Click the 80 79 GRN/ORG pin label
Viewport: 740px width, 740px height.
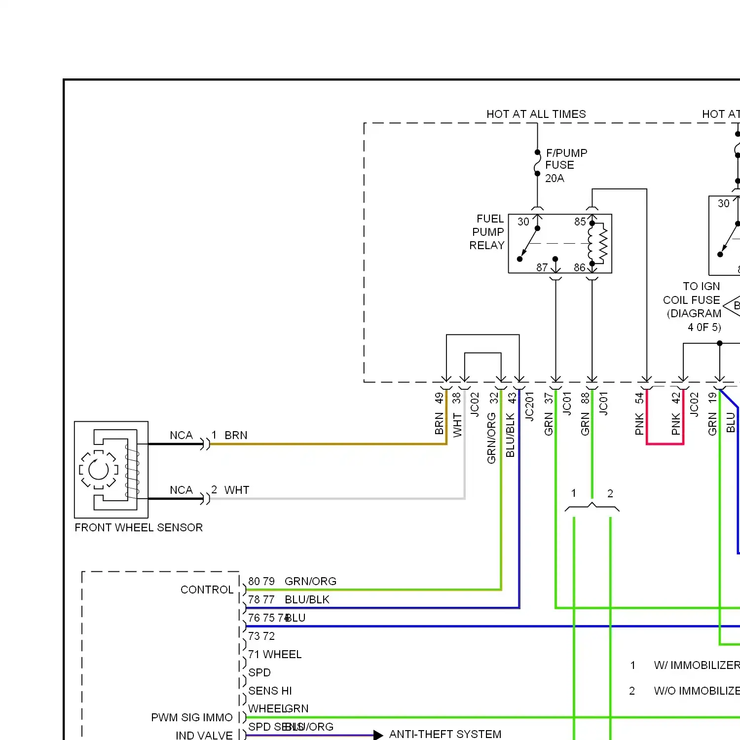(292, 581)
